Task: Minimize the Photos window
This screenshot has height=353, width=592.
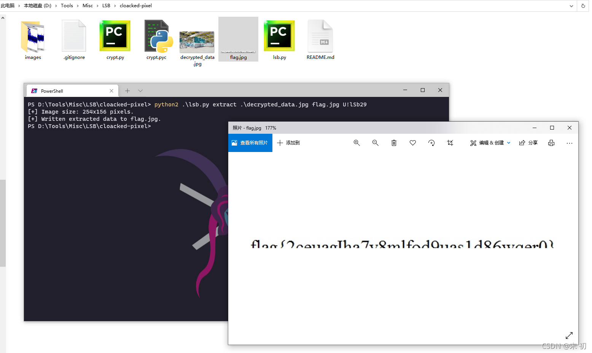Action: (535, 128)
